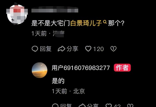Dislike first comment with broken heart icon
The width and height of the screenshot is (156, 107).
coord(113,49)
